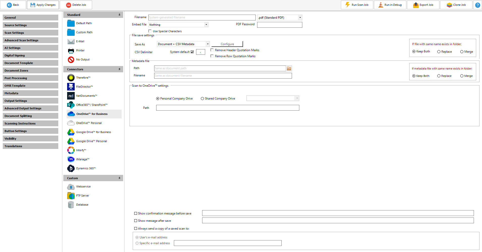
Task: Collapse the Connectors section
Action: click(x=119, y=69)
